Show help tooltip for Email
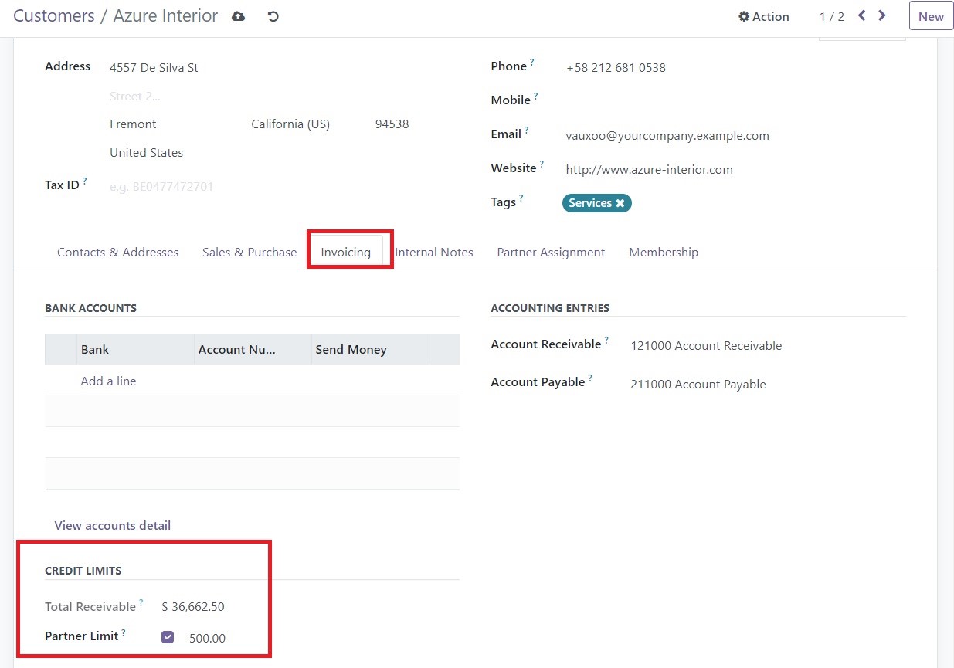The height and width of the screenshot is (668, 954). point(527,131)
